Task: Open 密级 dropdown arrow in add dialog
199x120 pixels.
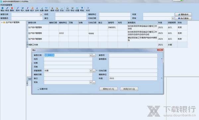Action: point(91,82)
